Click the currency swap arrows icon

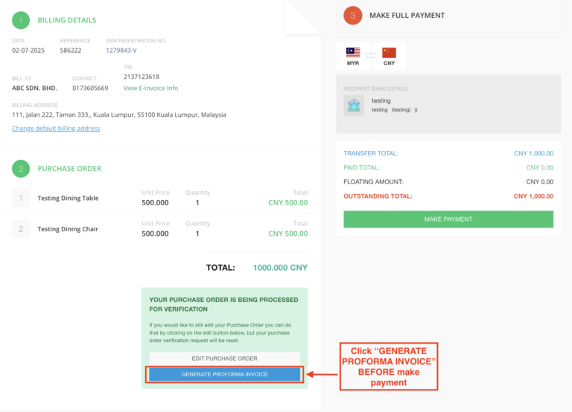click(x=371, y=55)
